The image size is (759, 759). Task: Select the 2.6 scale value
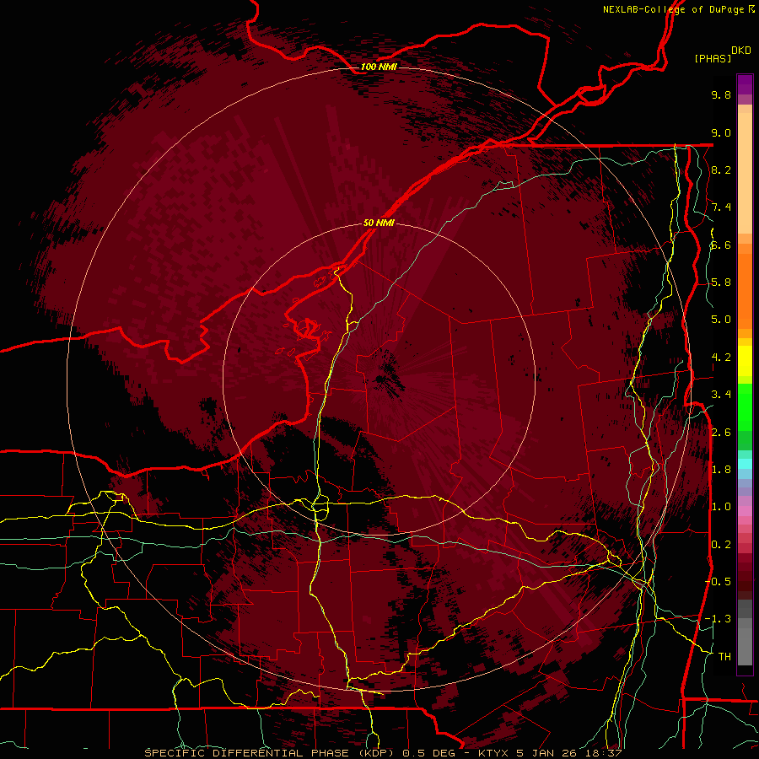(x=721, y=432)
